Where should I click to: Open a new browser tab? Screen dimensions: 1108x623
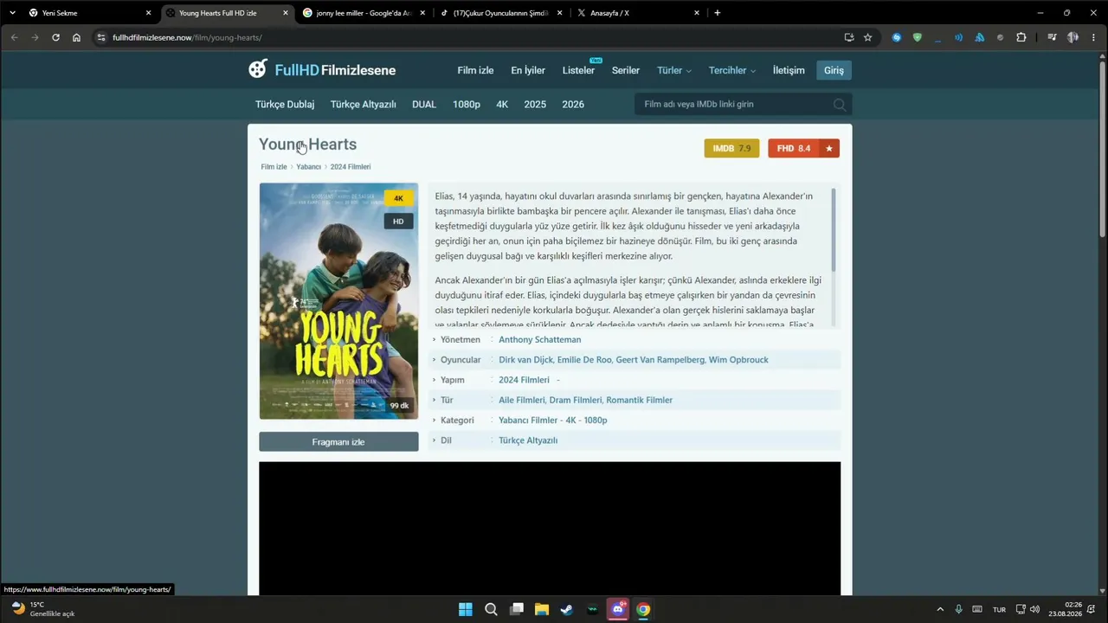pos(717,13)
